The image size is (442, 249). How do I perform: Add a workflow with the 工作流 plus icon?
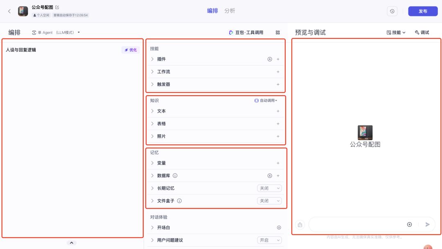point(278,72)
